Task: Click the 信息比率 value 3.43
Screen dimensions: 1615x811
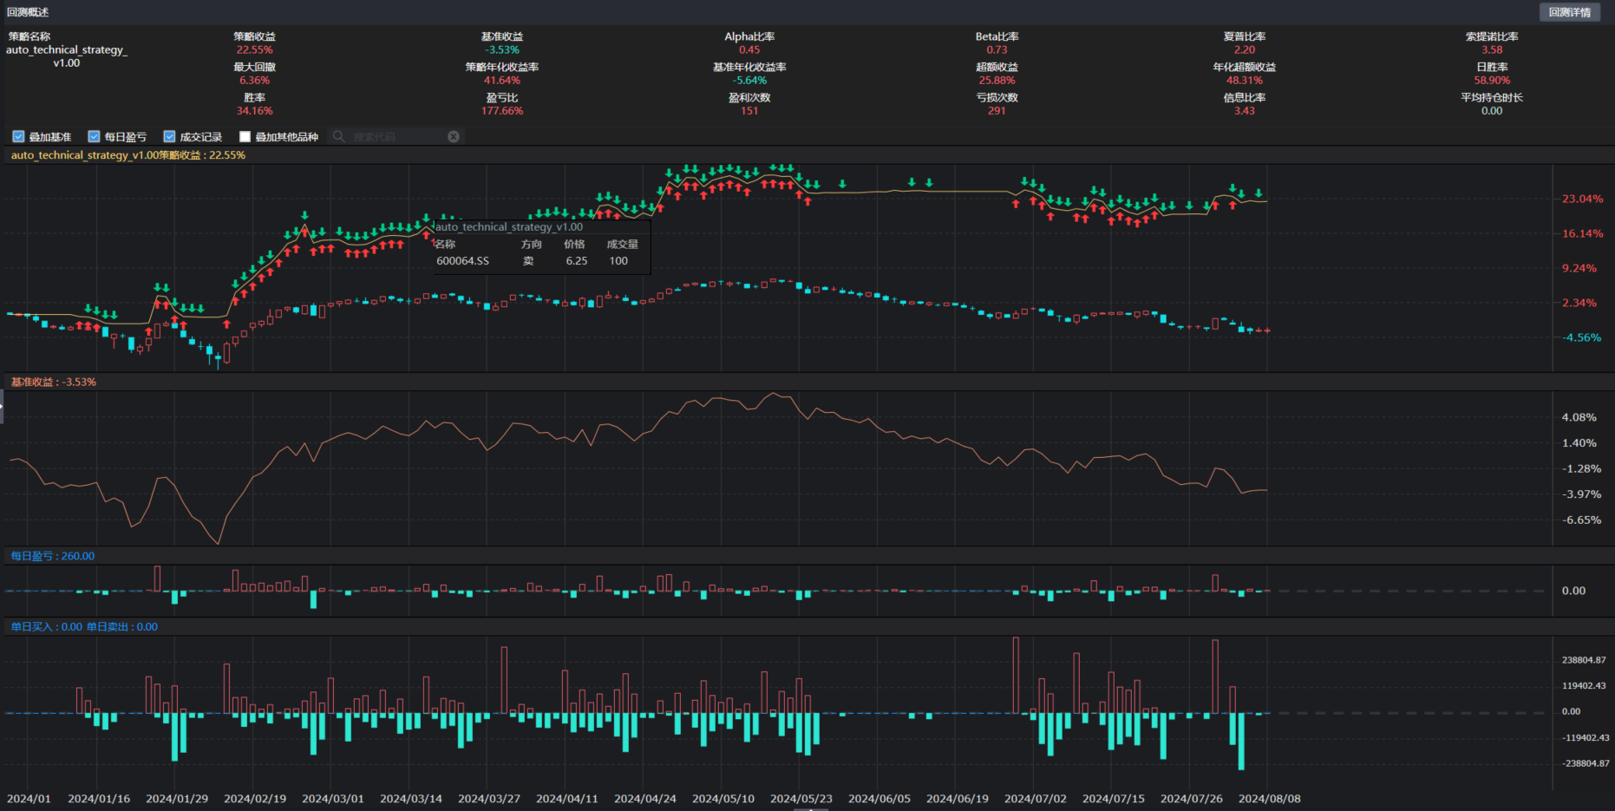Action: point(1245,111)
